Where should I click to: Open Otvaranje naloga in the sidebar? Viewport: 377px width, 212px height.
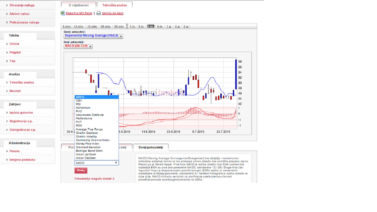point(22,5)
